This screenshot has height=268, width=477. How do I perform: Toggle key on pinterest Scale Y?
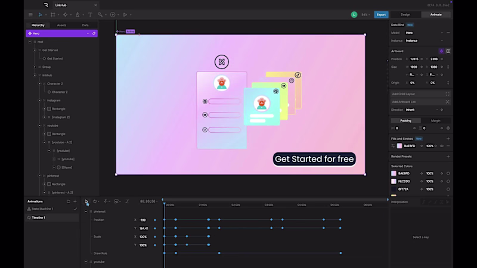pyautogui.click(x=155, y=245)
